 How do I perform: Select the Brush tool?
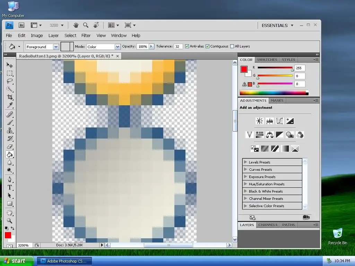9,123
